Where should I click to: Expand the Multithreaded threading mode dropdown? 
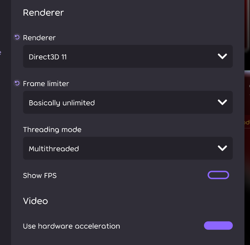coord(128,148)
